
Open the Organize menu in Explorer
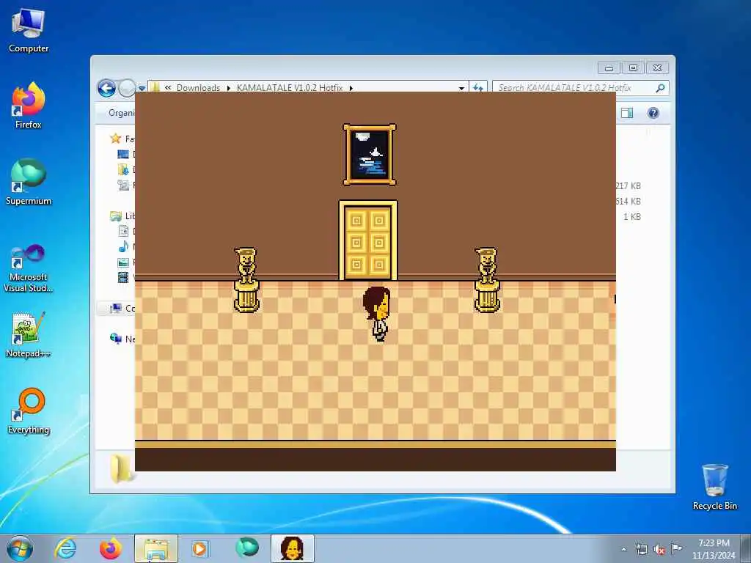(x=122, y=113)
